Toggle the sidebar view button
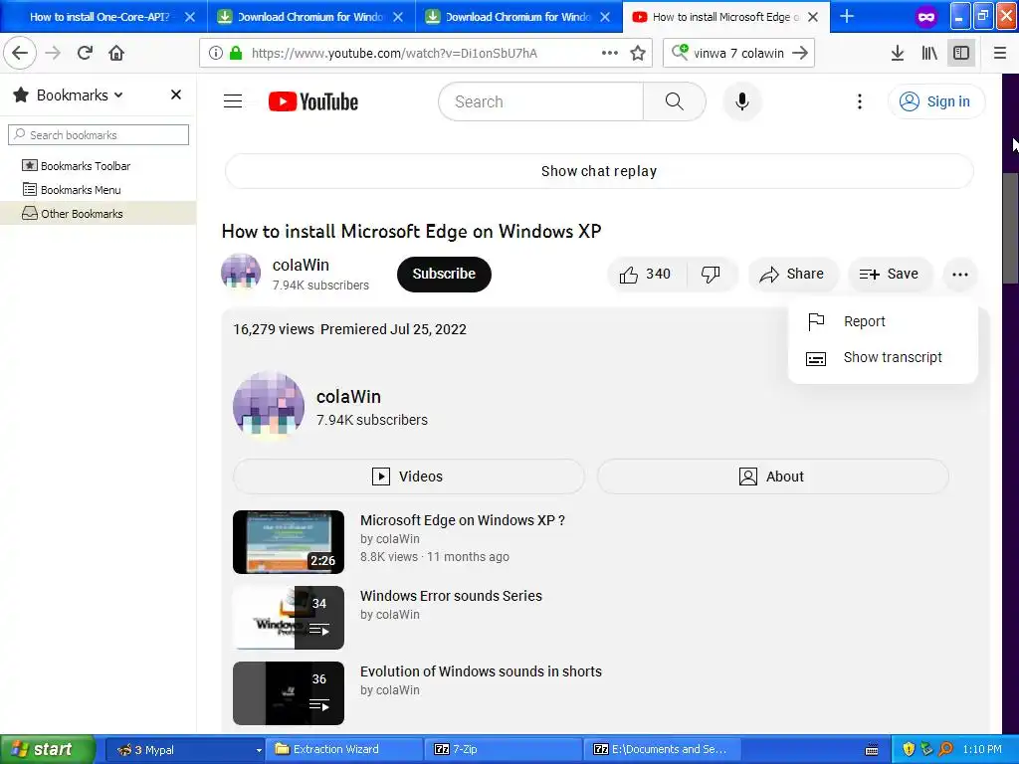 [961, 54]
